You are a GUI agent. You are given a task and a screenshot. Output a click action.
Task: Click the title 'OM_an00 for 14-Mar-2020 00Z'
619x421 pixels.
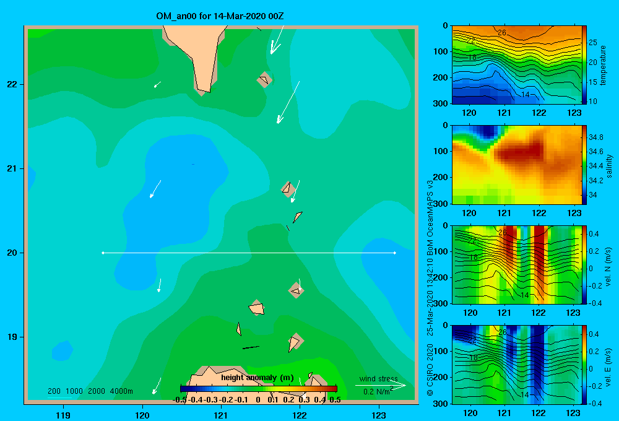coord(220,16)
